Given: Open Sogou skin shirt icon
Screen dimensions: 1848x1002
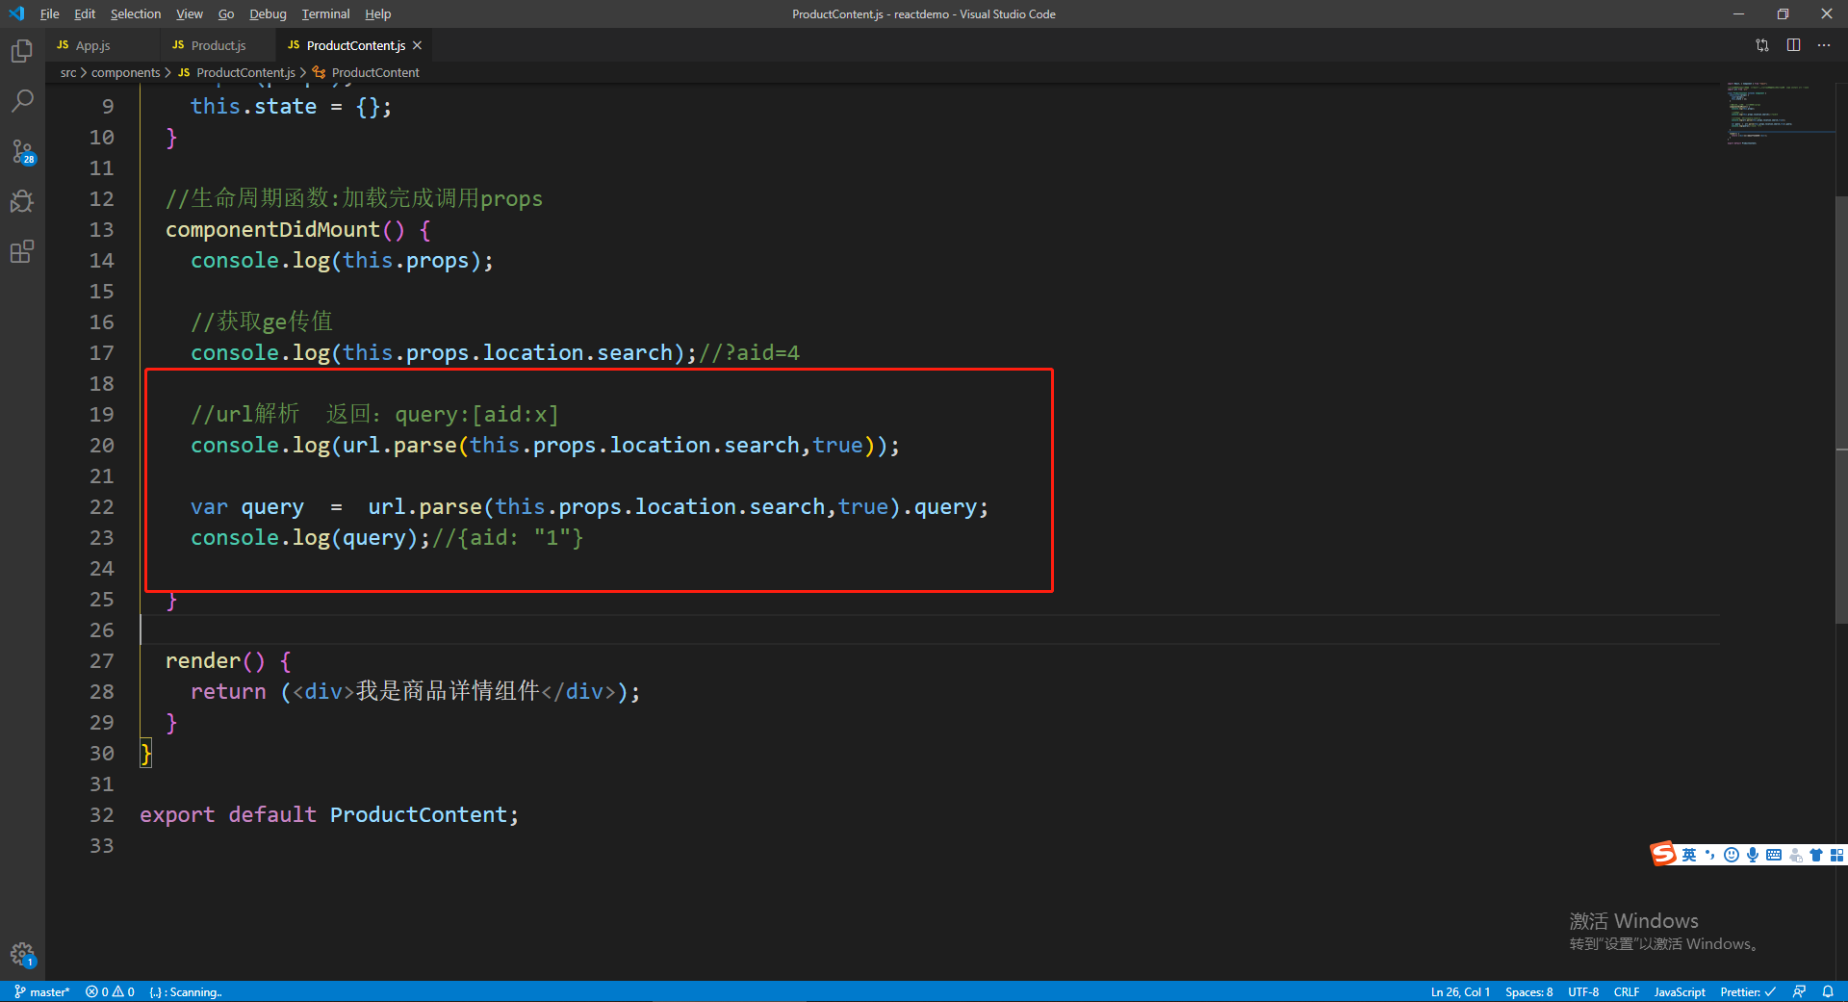Looking at the screenshot, I should pyautogui.click(x=1816, y=855).
